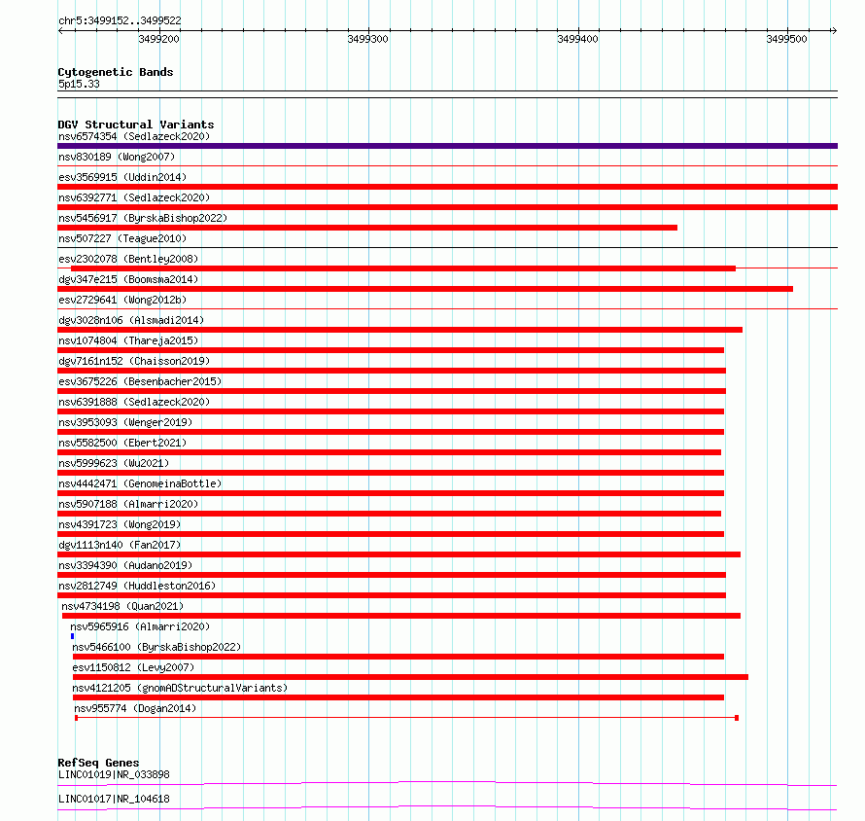The width and height of the screenshot is (865, 821).
Task: Click ruler position 3499500
Action: coord(786,39)
